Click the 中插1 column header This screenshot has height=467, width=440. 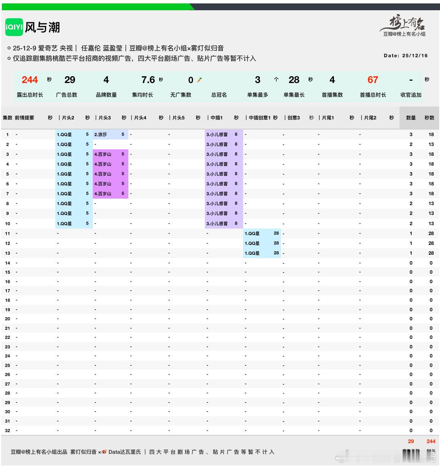pos(217,118)
